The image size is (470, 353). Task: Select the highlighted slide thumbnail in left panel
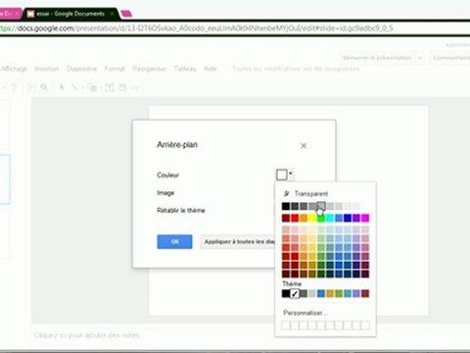pyautogui.click(x=5, y=179)
